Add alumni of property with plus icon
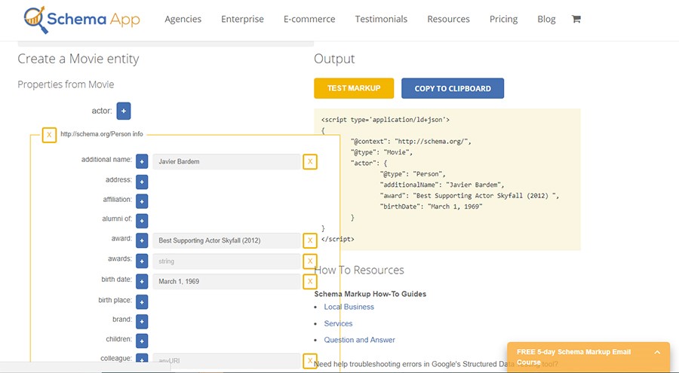 pos(142,221)
